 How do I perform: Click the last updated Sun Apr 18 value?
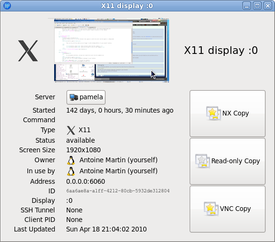[x=106, y=229]
